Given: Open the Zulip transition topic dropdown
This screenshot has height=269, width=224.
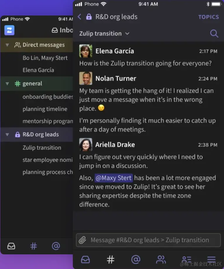Looking at the screenshot, I should [104, 33].
